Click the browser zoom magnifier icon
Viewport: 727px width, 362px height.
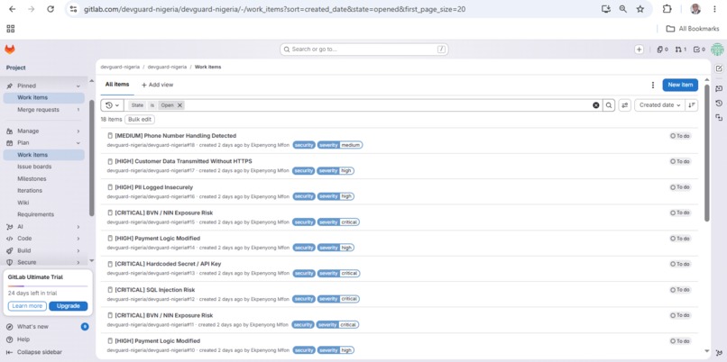click(623, 9)
